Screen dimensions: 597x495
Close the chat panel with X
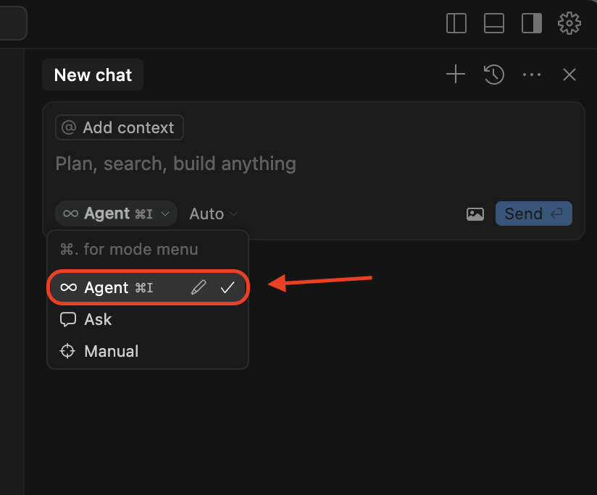(569, 75)
